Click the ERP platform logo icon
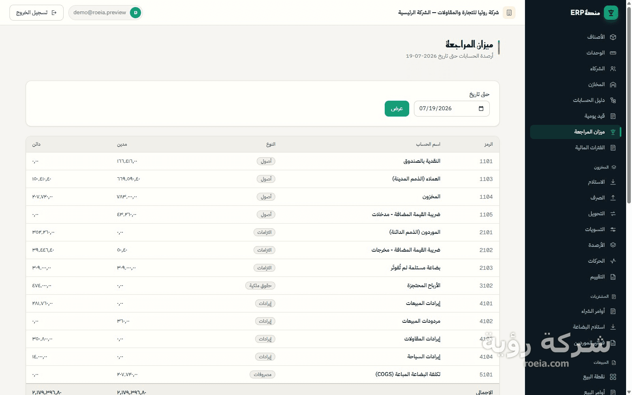Image resolution: width=632 pixels, height=395 pixels. pos(611,13)
